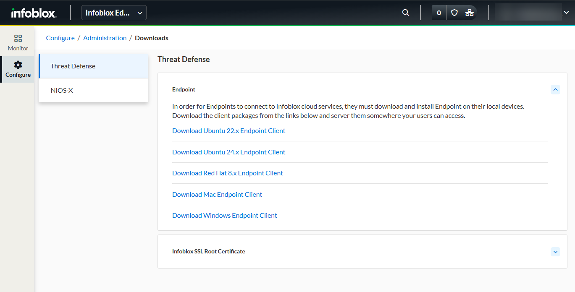Download Mac Endpoint Client
This screenshot has height=292, width=575.
217,195
